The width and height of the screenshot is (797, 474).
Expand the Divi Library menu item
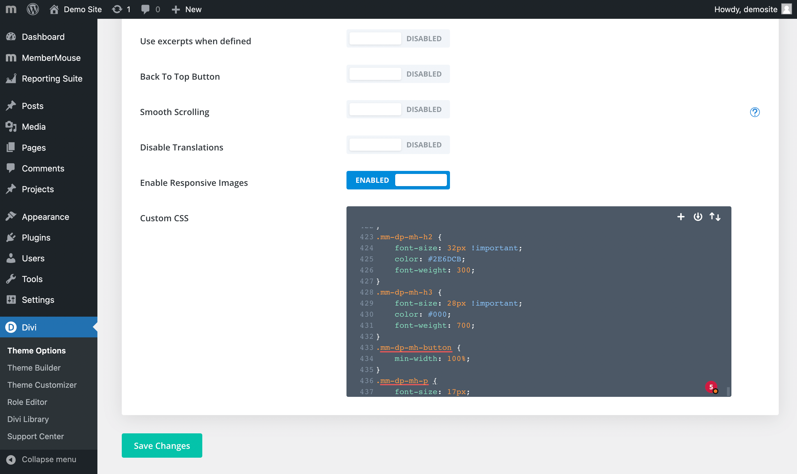click(x=28, y=419)
